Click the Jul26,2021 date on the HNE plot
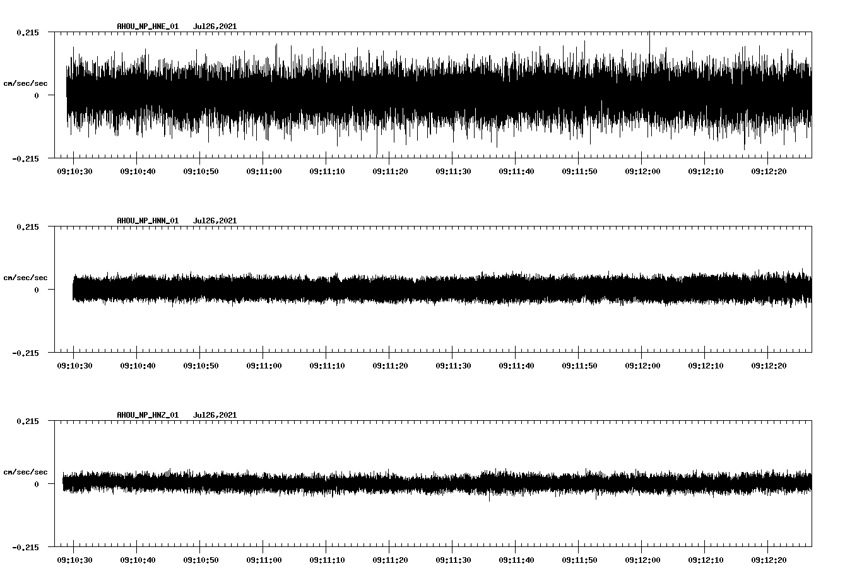Screen dimensions: 857x583 pyautogui.click(x=215, y=26)
